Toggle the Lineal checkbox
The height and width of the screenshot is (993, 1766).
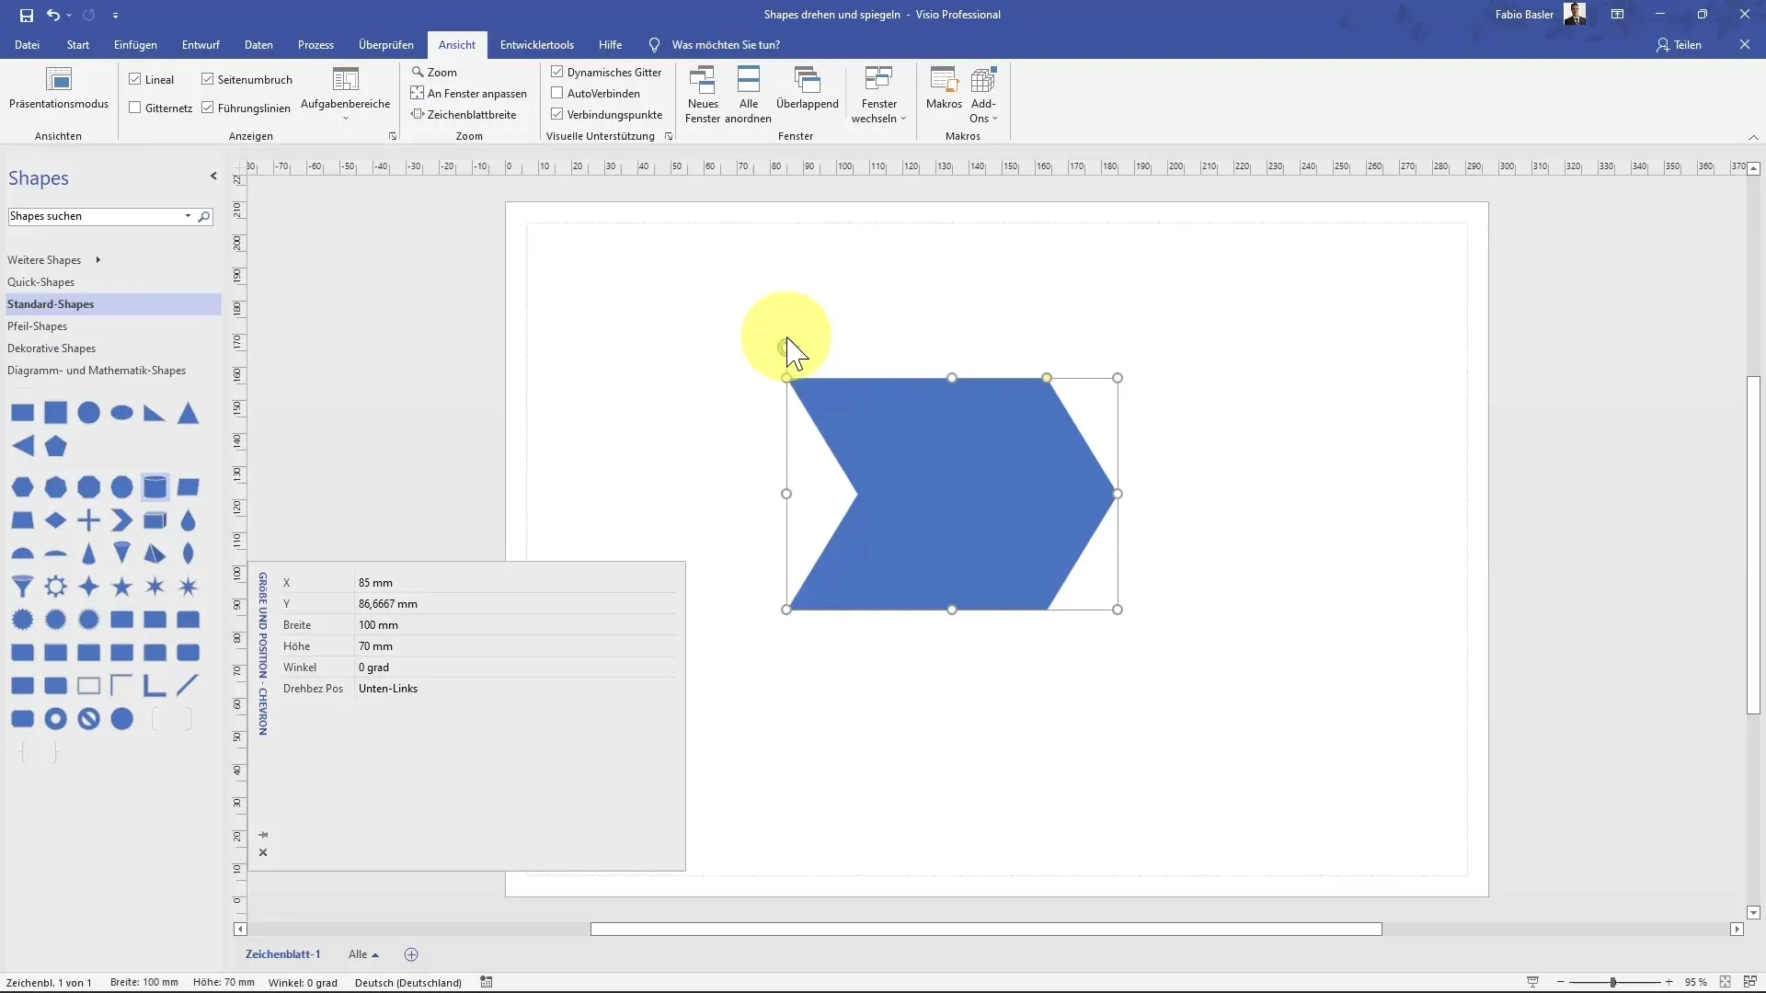pos(135,79)
